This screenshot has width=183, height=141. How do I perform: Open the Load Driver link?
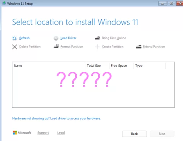[68, 38]
